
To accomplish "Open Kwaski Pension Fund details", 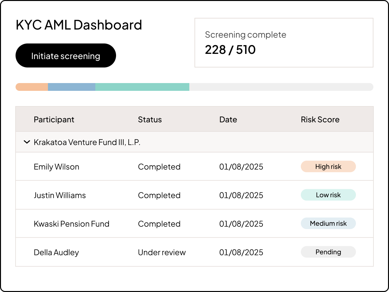I will tap(72, 224).
